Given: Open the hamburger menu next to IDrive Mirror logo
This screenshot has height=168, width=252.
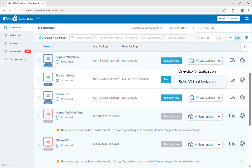Looking at the screenshot, I should point(38,19).
